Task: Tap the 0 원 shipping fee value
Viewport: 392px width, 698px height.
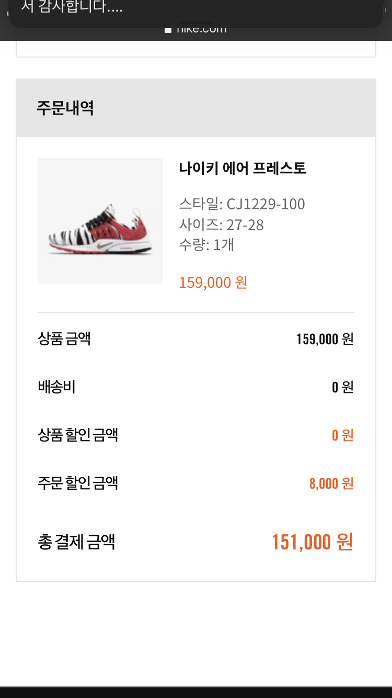Action: [342, 387]
